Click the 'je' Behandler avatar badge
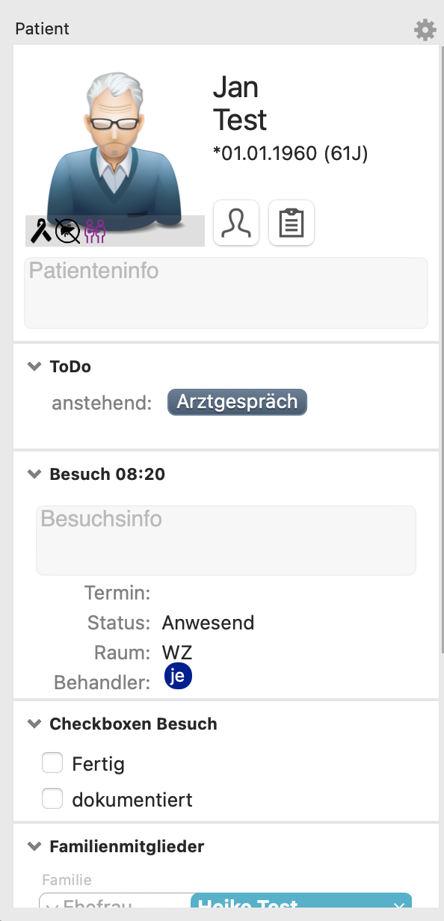The width and height of the screenshot is (444, 921). [x=178, y=676]
